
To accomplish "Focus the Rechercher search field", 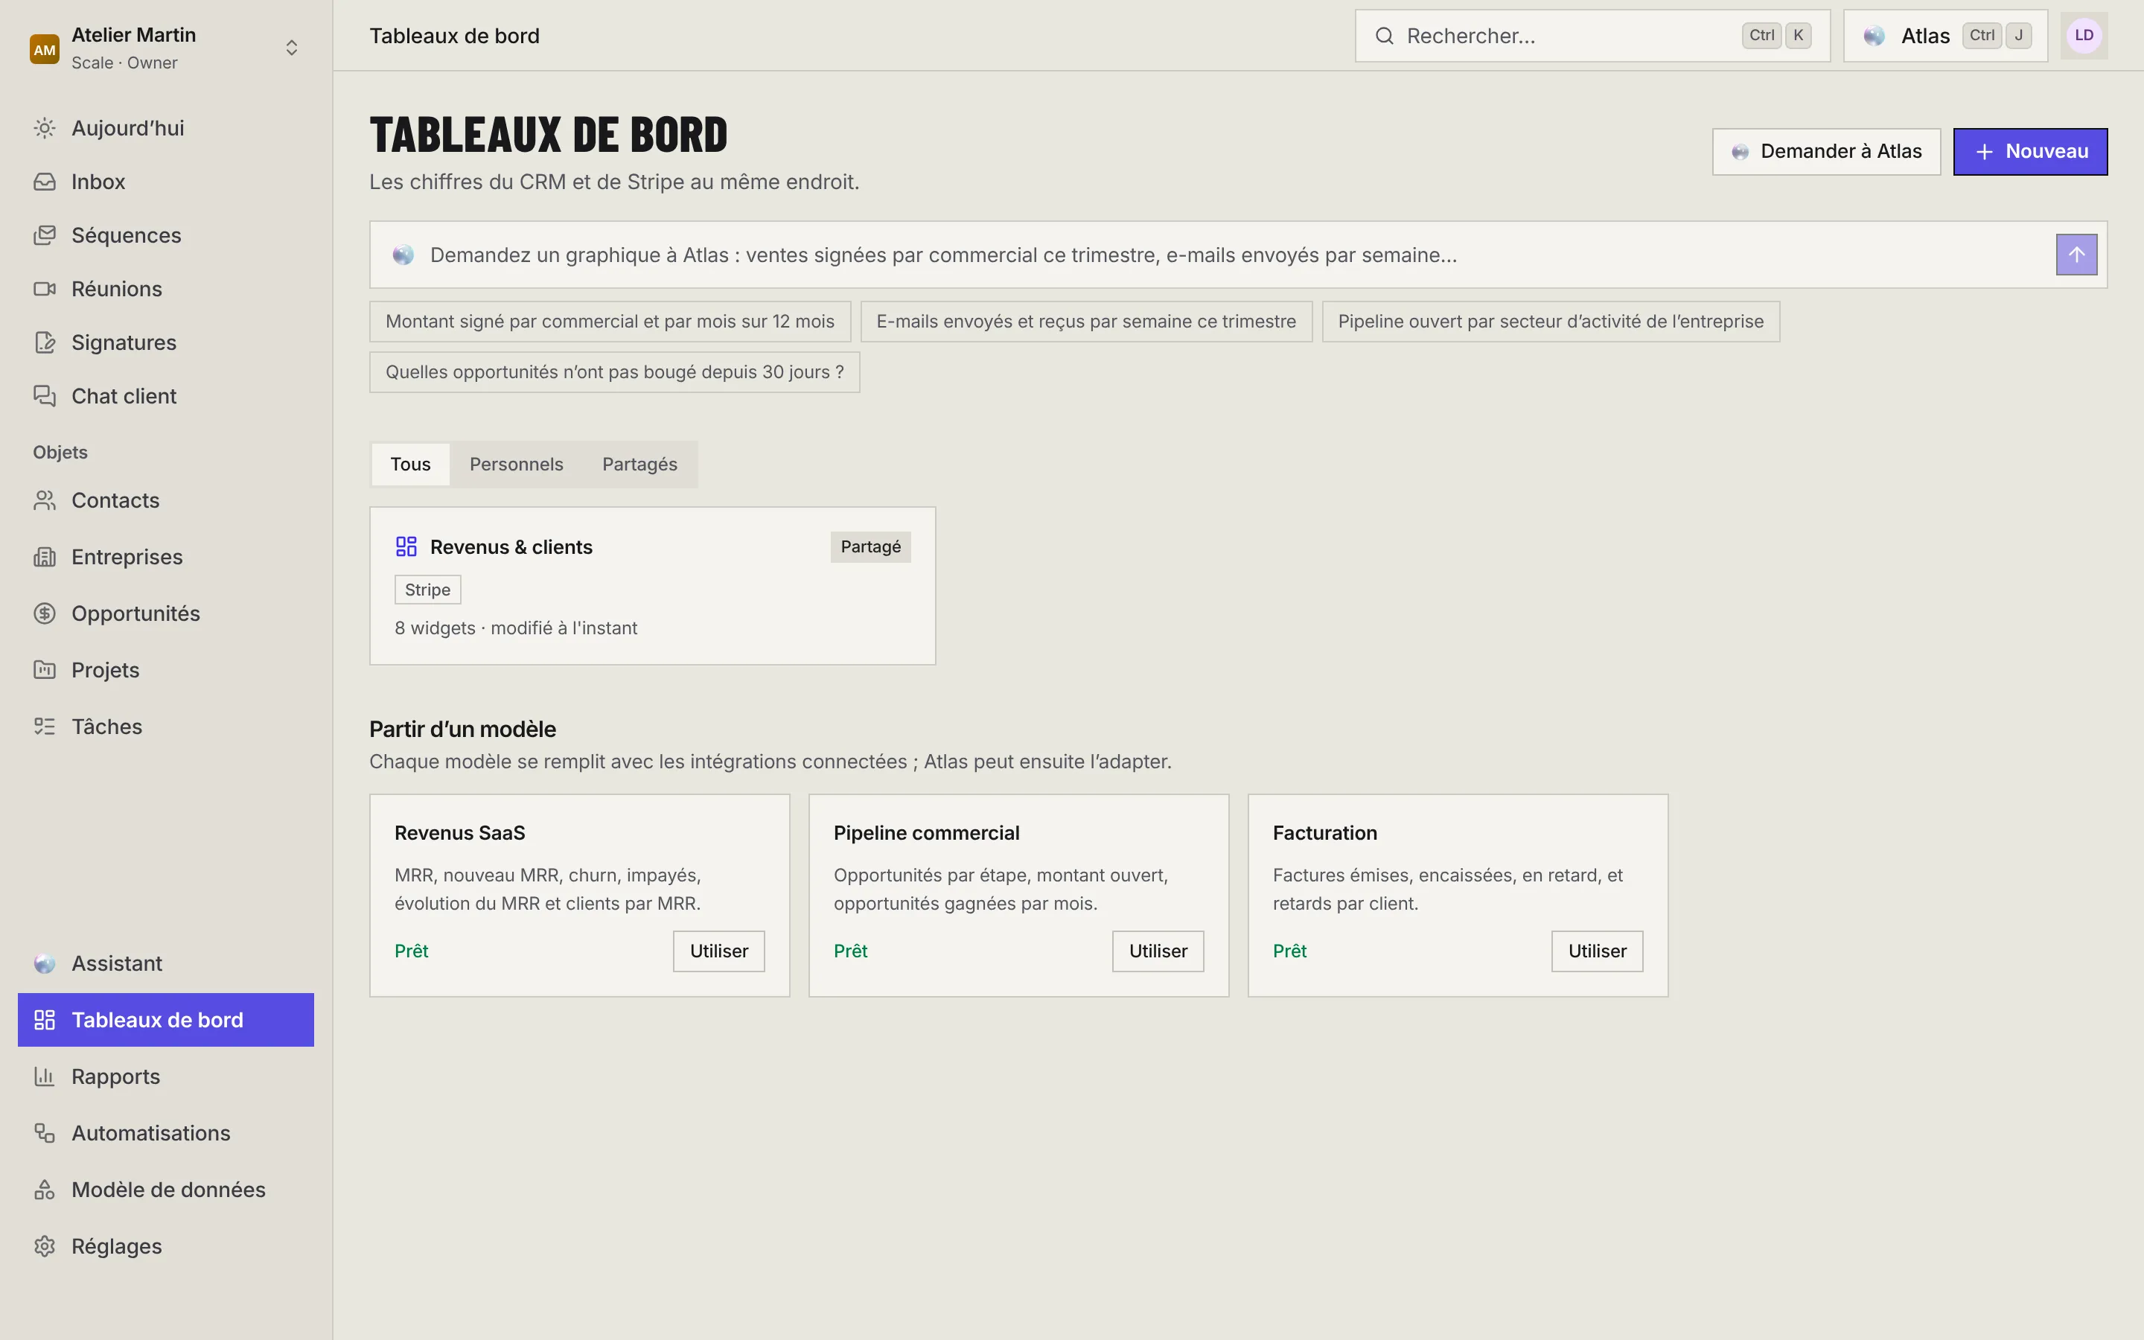I will (1592, 36).
